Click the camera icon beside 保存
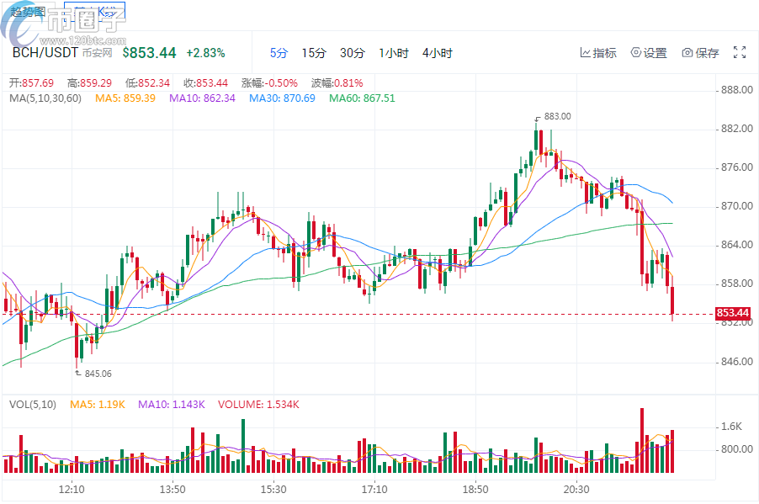 [687, 53]
